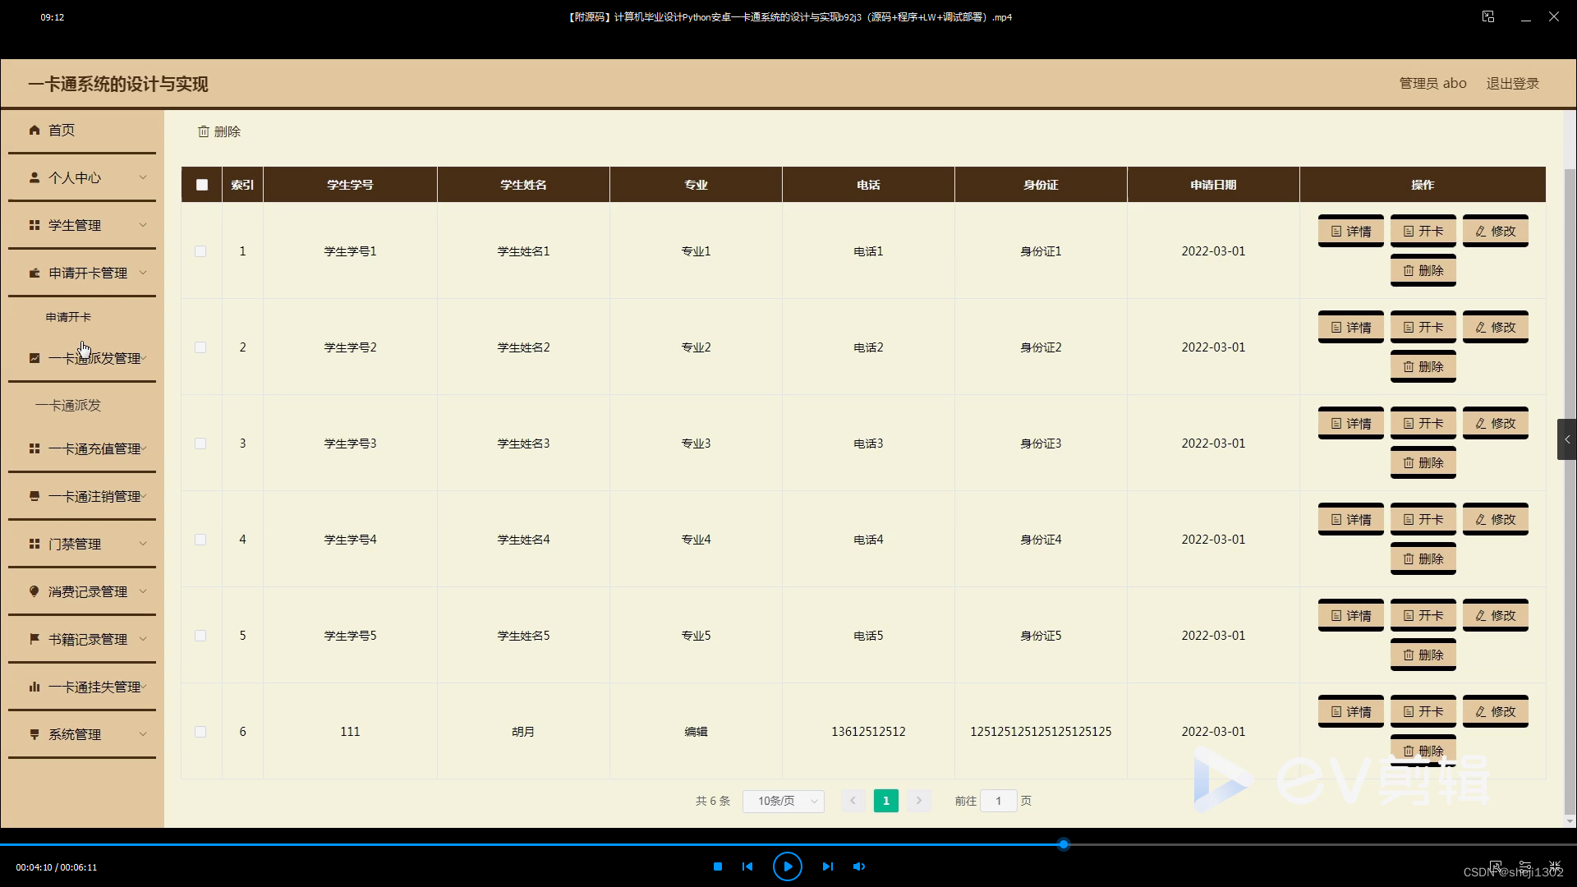Go to the previous video track icon
This screenshot has height=887, width=1577.
click(747, 866)
